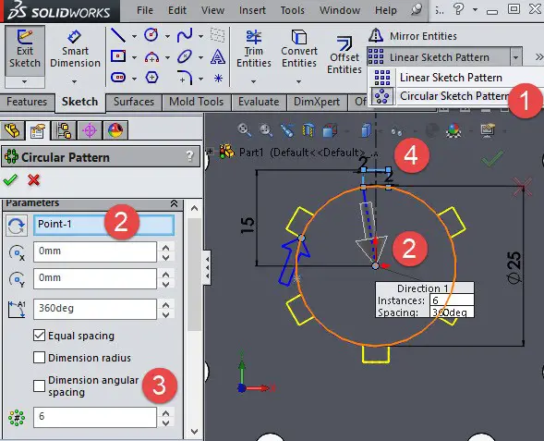Click the Edit Appearance color ball icon
Viewport: 544px width, 441px height.
454,131
